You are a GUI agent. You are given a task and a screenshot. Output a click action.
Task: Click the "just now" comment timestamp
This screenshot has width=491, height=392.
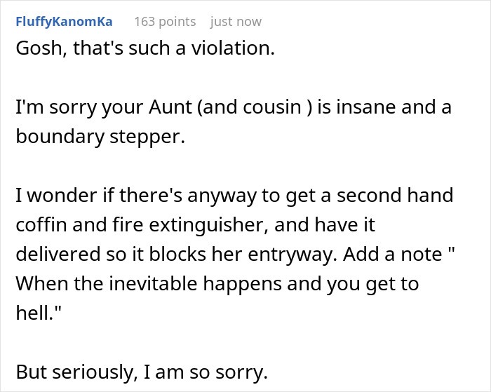[236, 22]
